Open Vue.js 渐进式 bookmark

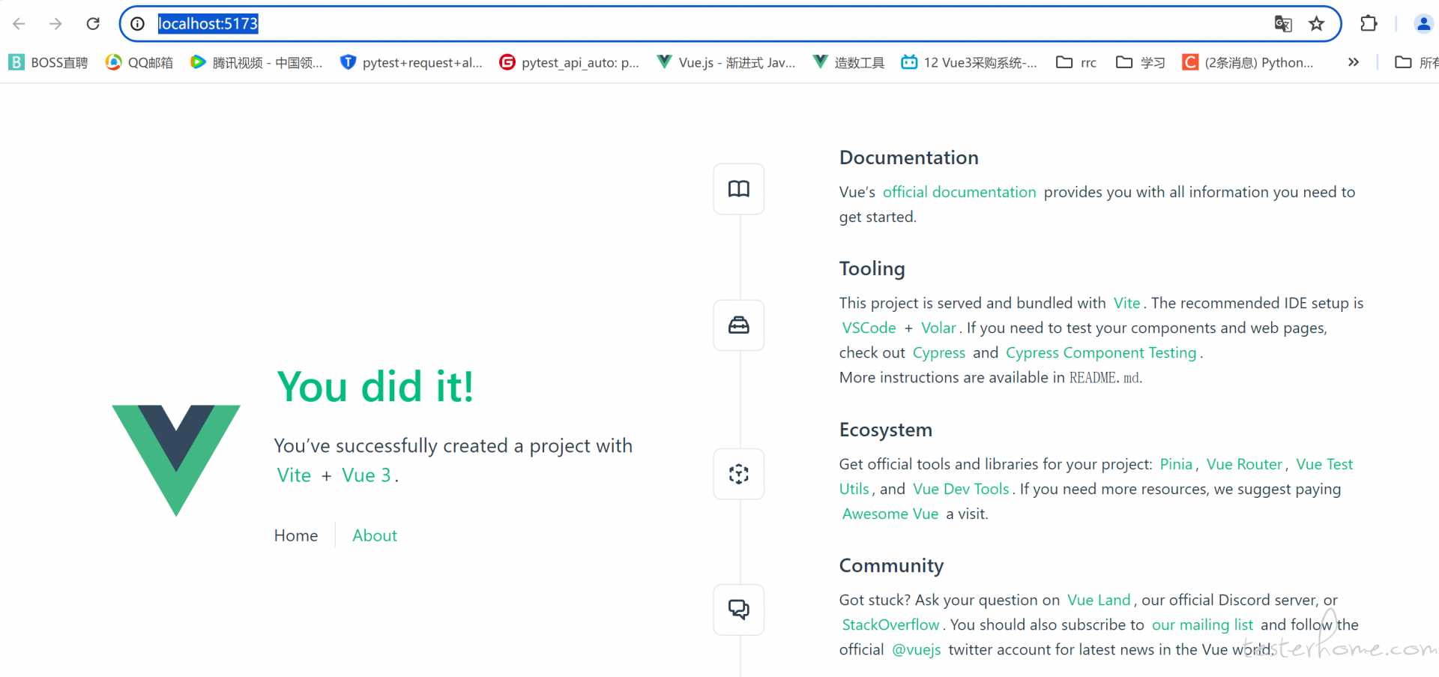pyautogui.click(x=726, y=62)
